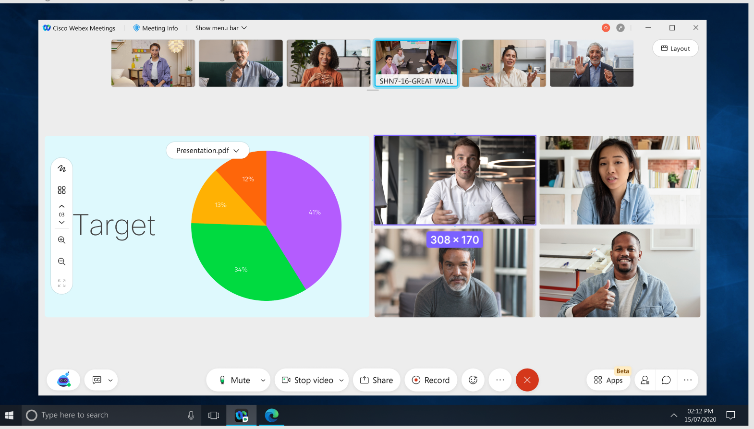Open the slide thumbnails grid view

[61, 190]
